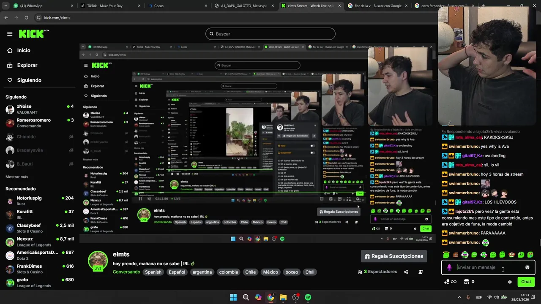Open Romerosromero channel in sidebar
Screen dimensions: 541x304
point(39,123)
